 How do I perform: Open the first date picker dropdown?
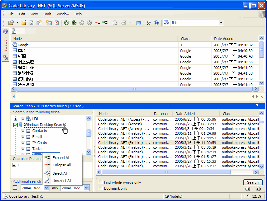tap(46, 188)
